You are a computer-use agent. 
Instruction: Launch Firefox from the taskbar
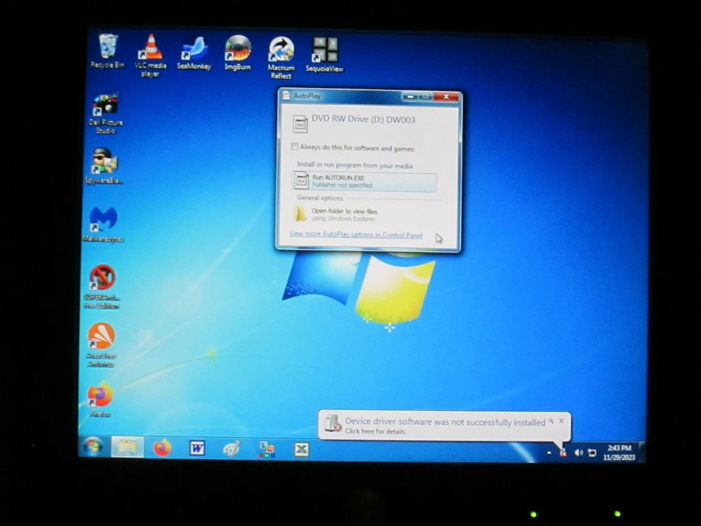click(162, 448)
